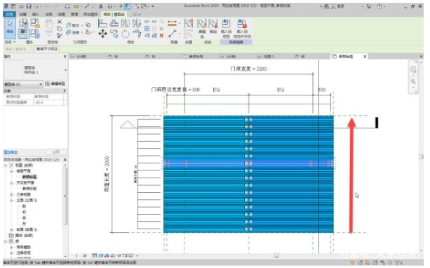Switch to the 视图 ribbon tab
430x268 pixels.
[x=62, y=14]
